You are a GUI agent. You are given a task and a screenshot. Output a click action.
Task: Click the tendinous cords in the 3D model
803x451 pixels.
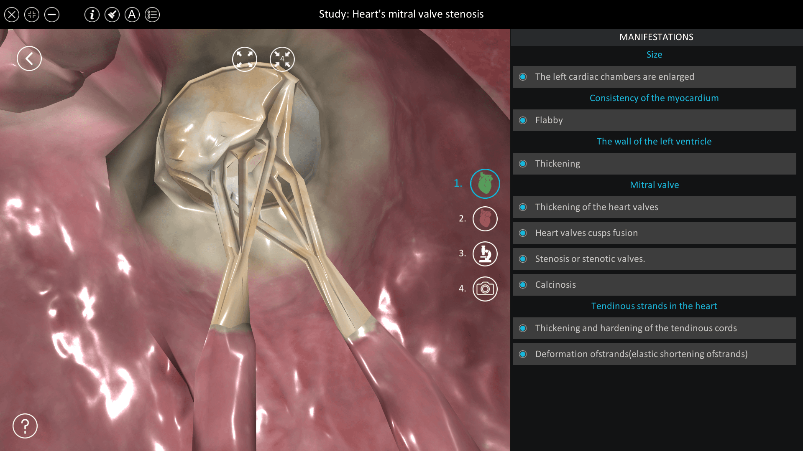pos(259,234)
